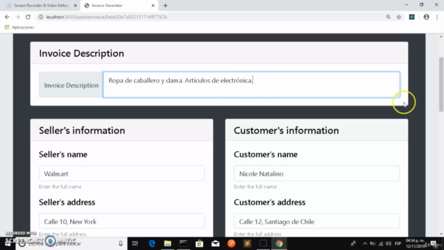The width and height of the screenshot is (444, 250).
Task: Show hidden system tray icons
Action: click(x=365, y=244)
